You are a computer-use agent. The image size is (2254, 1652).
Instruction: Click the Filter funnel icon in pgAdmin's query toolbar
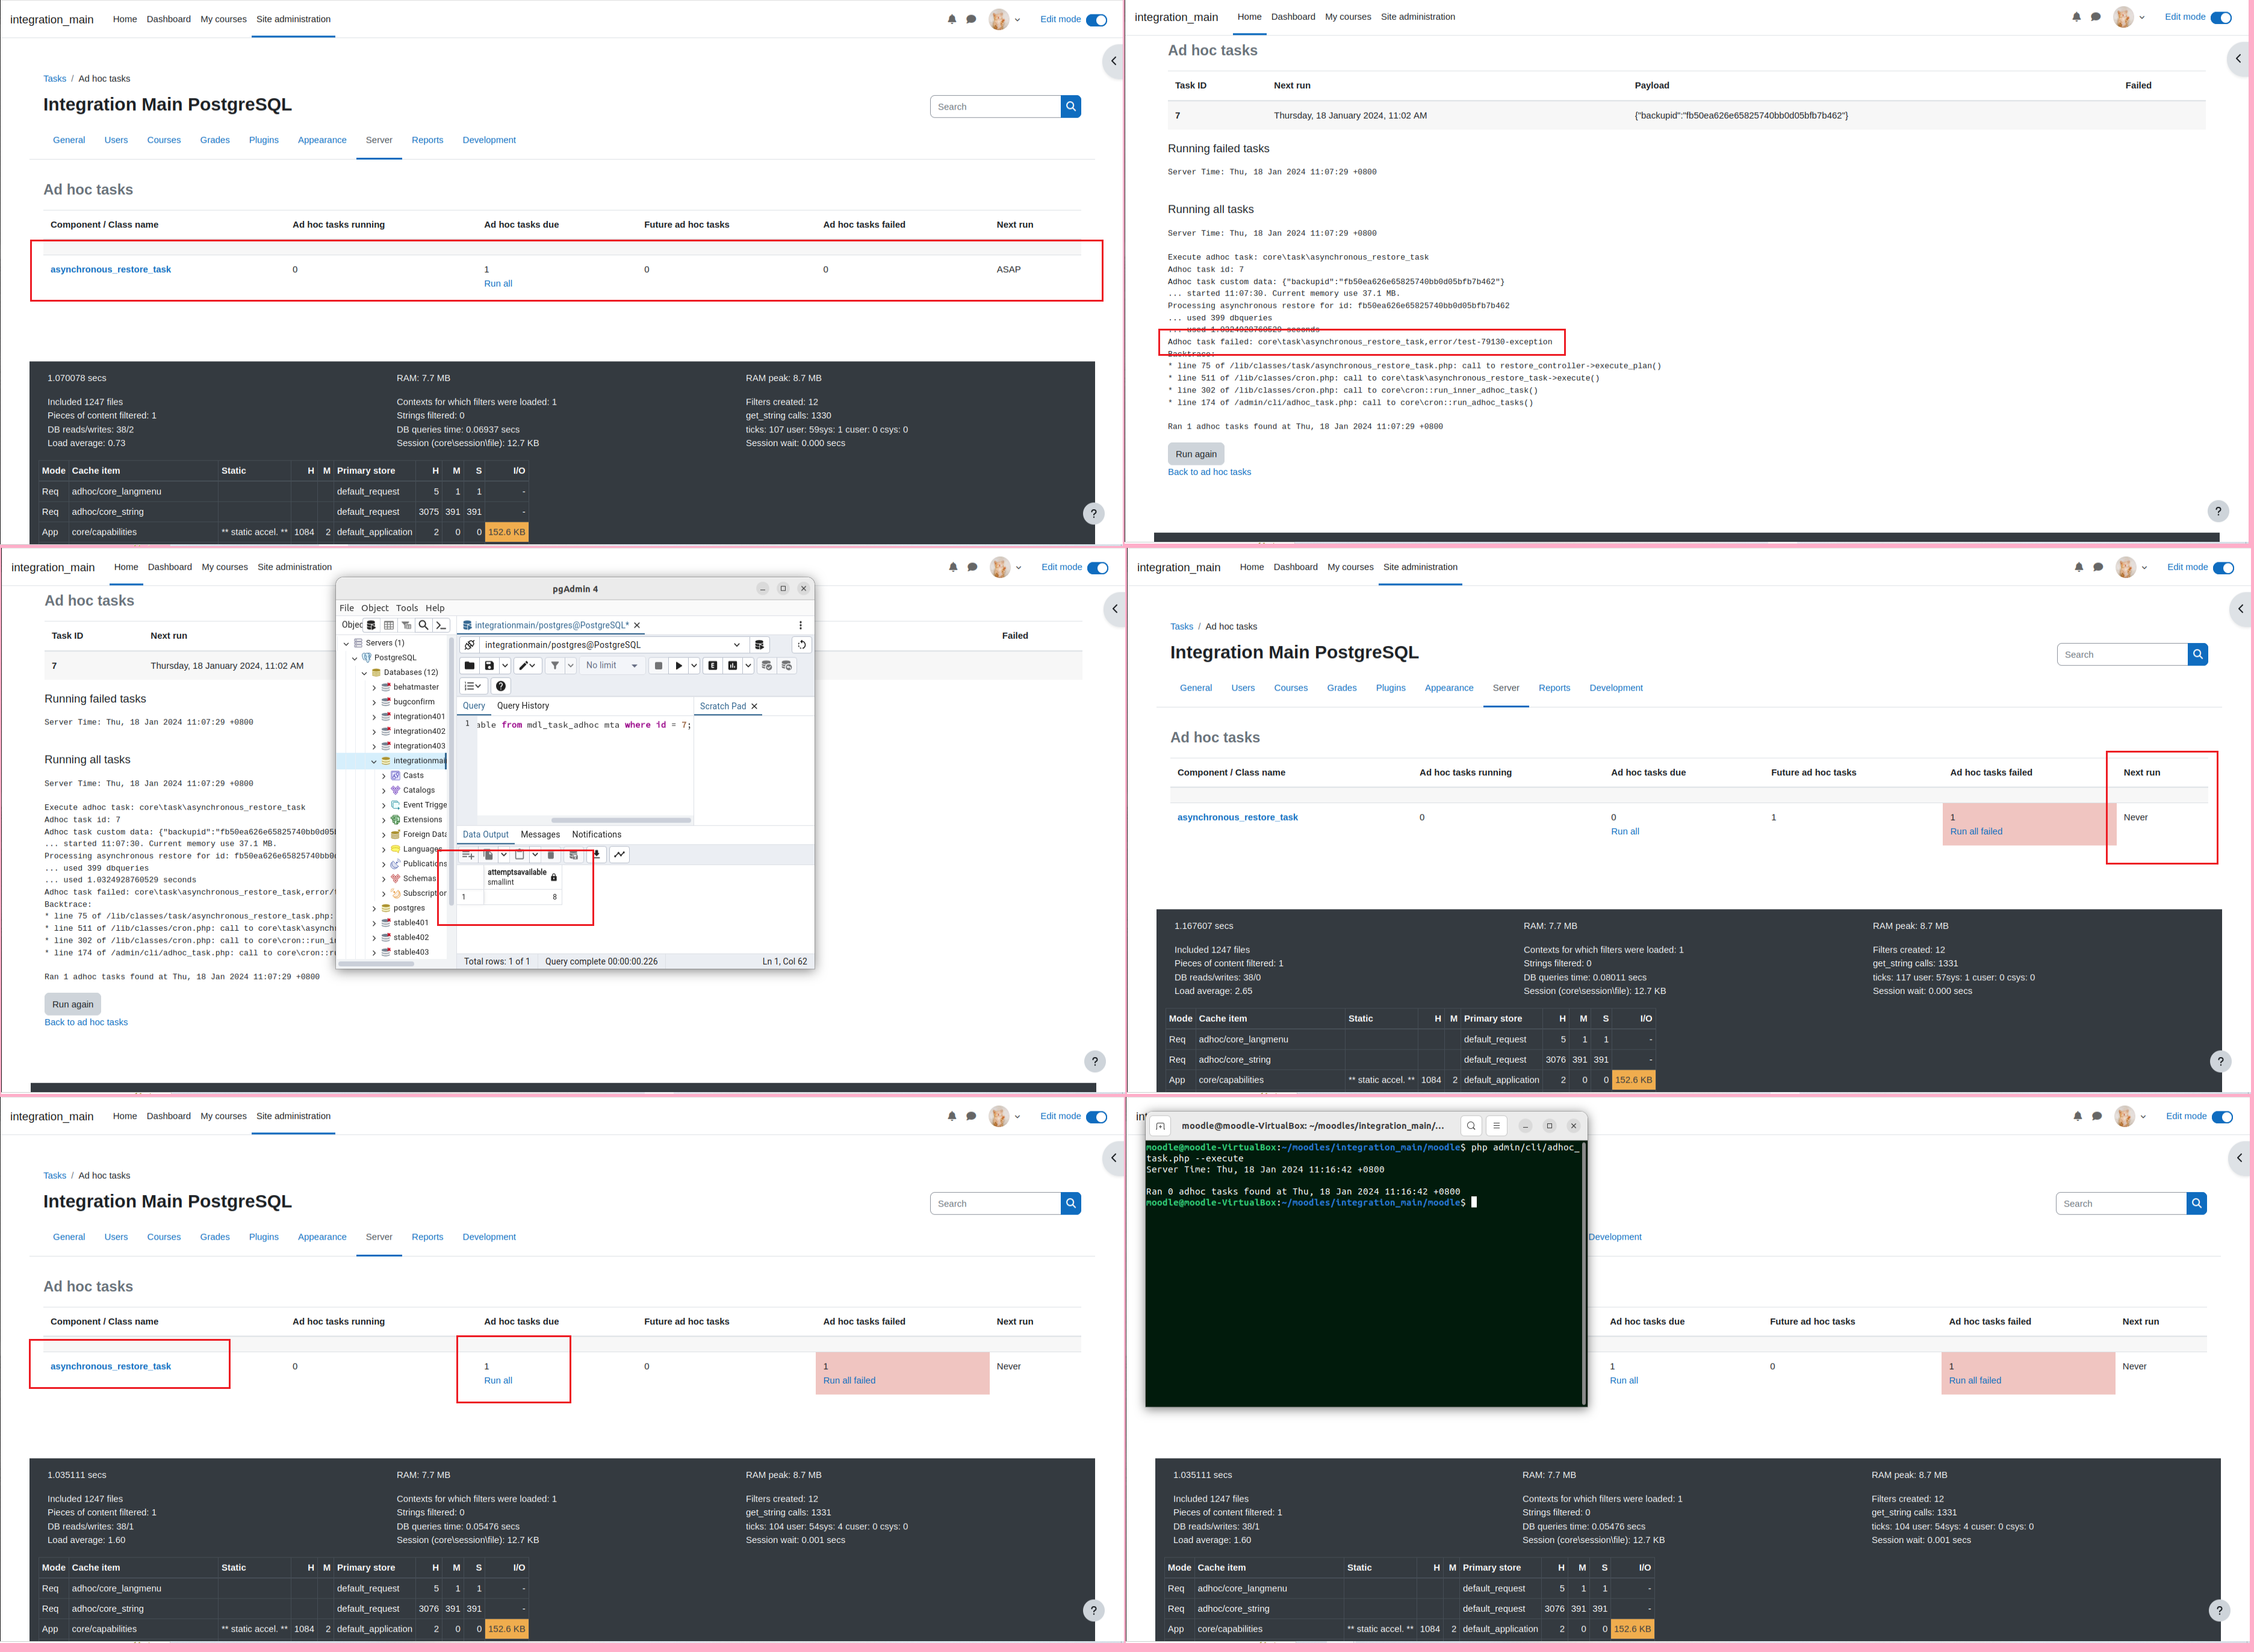pos(555,666)
